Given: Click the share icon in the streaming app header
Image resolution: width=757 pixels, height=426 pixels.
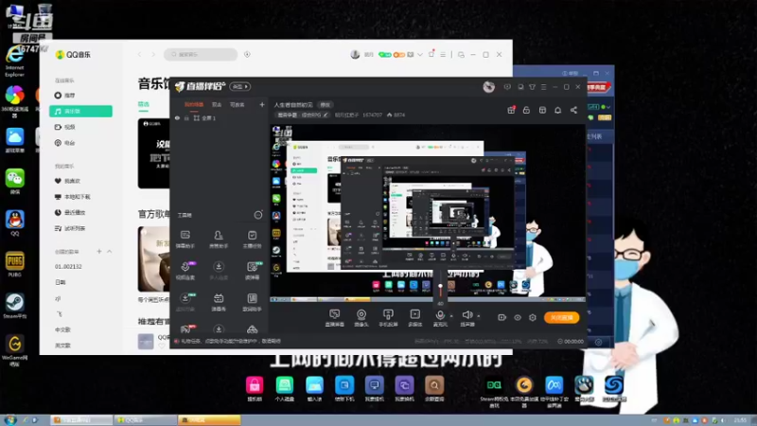Looking at the screenshot, I should click(x=573, y=110).
